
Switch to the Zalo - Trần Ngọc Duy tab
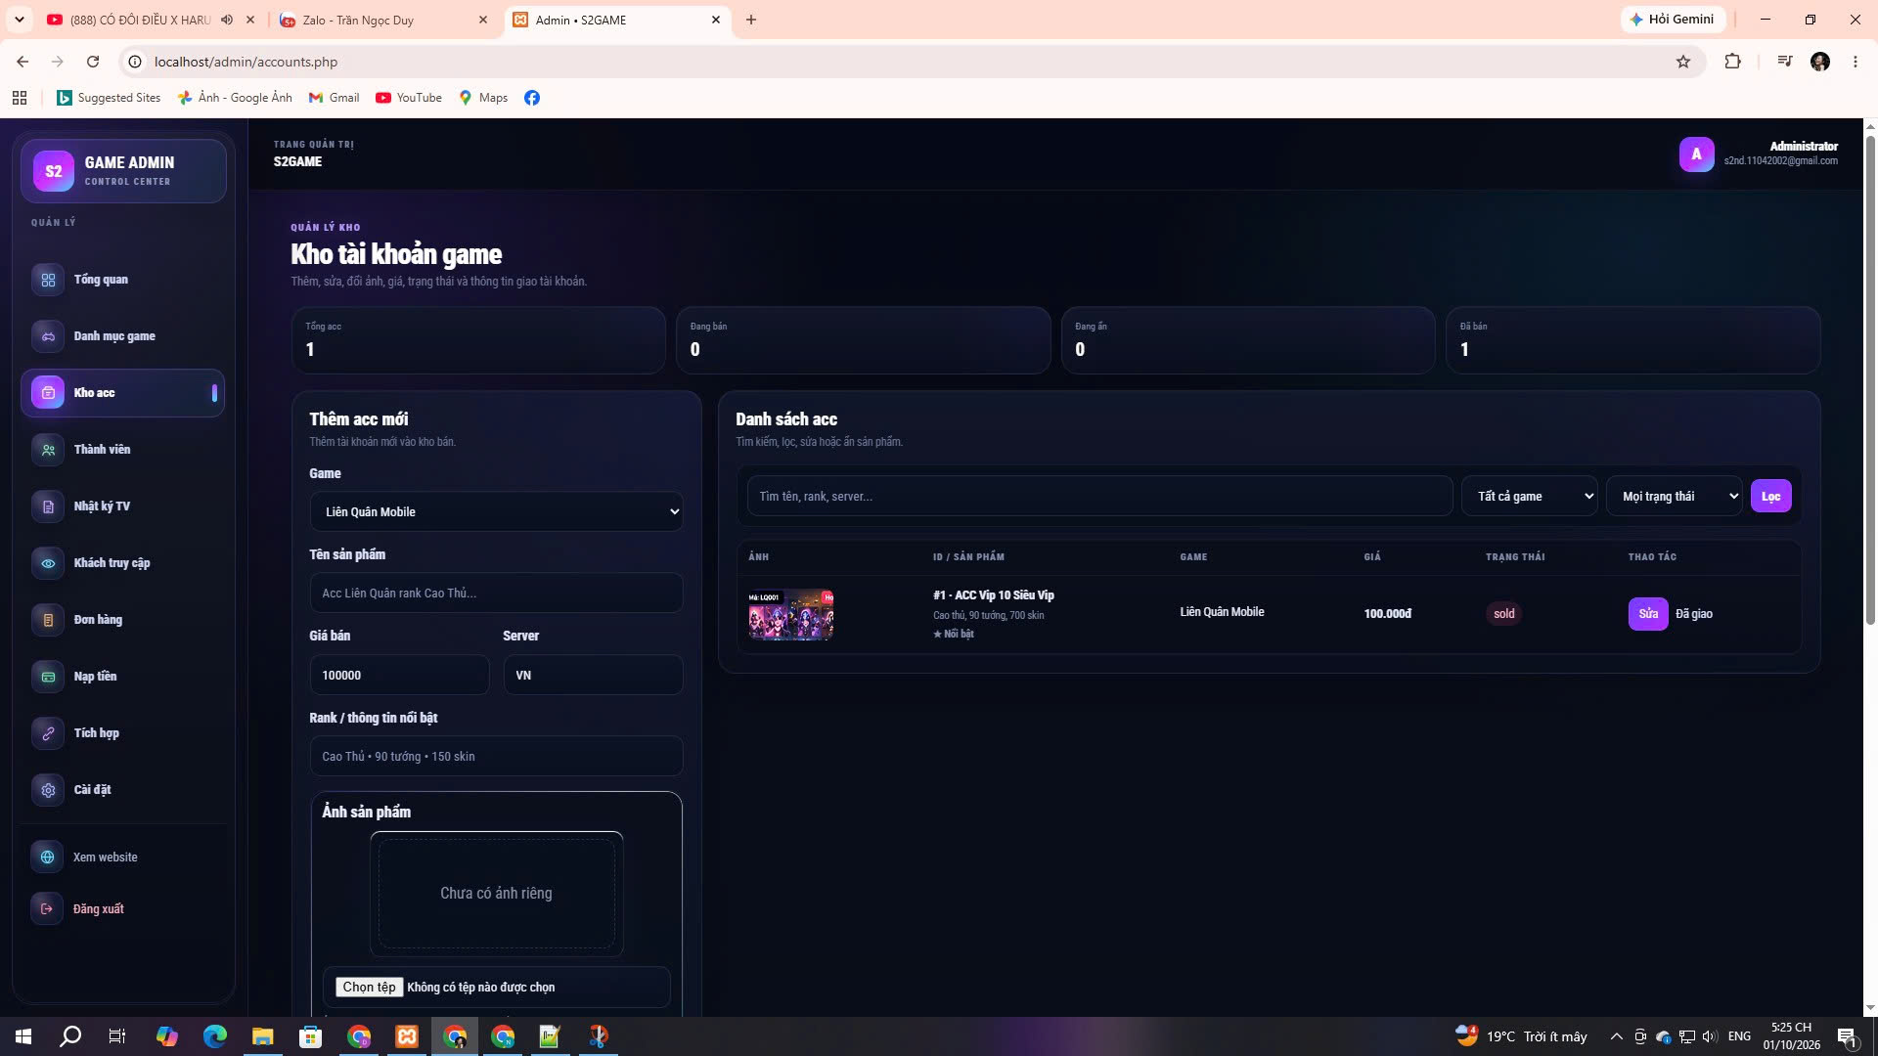(384, 20)
